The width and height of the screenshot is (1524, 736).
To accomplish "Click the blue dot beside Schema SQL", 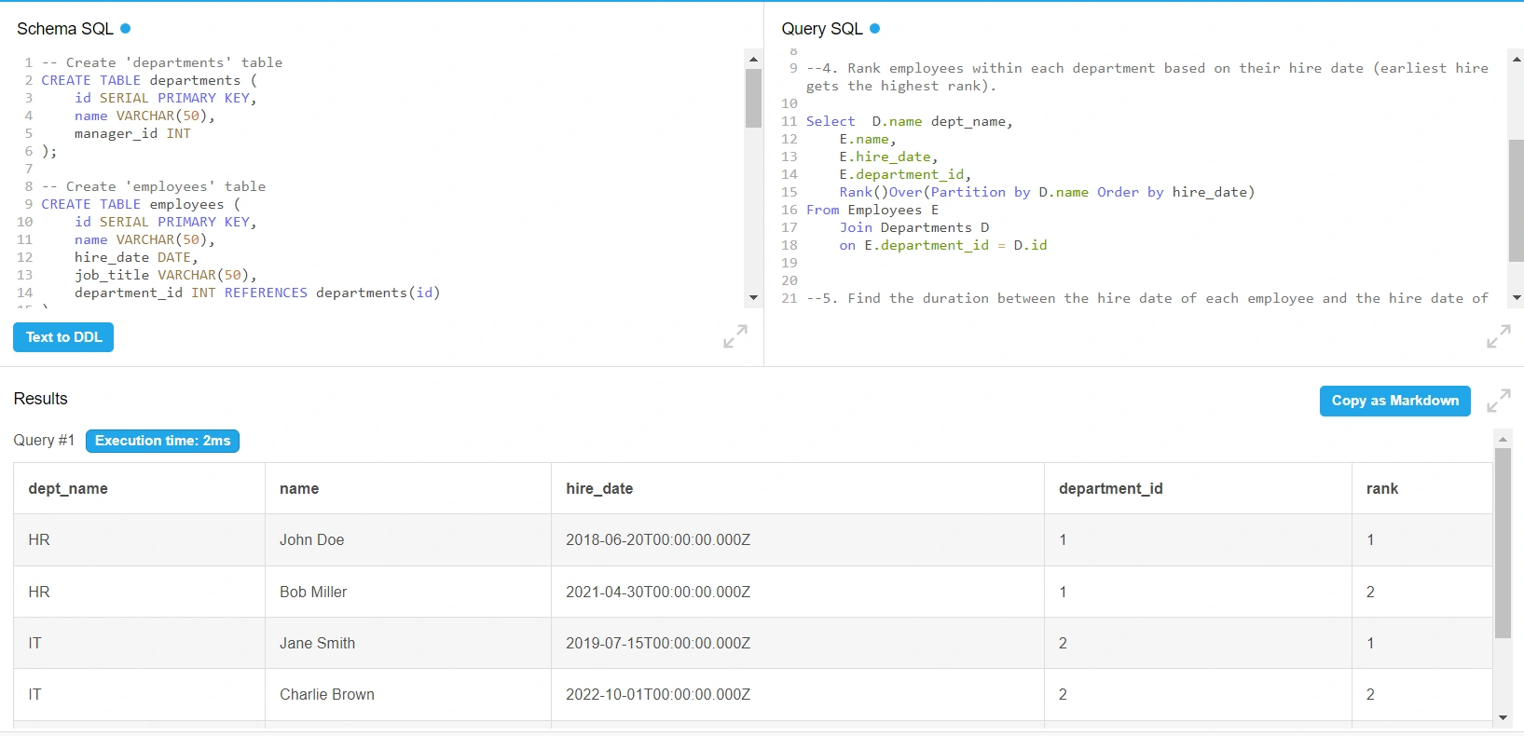I will pos(126,29).
